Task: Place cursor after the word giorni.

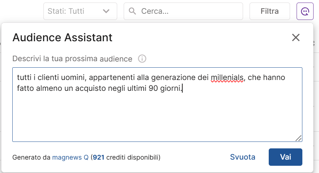Action: coord(182,88)
